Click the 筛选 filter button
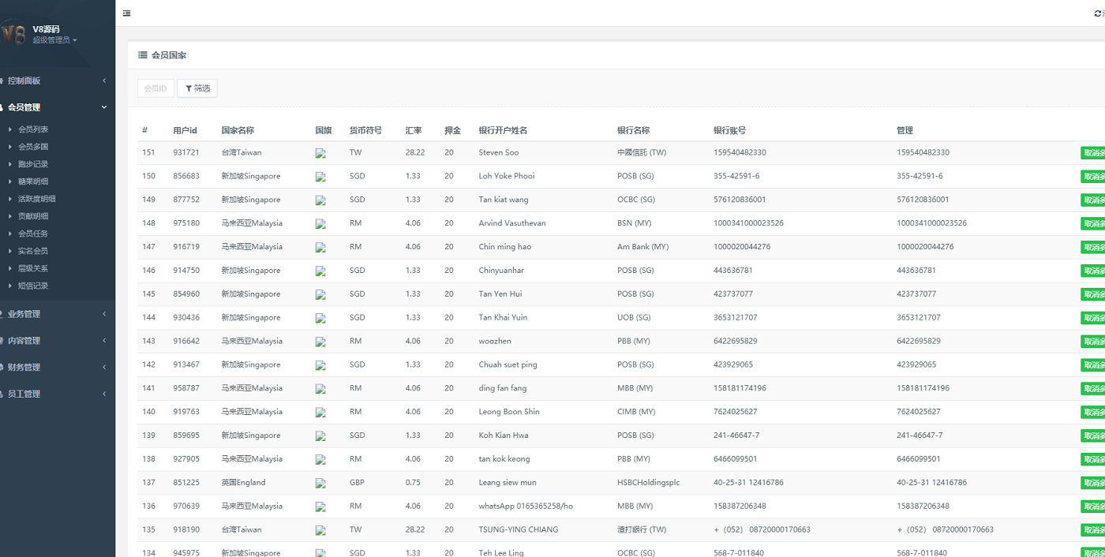 pos(197,88)
